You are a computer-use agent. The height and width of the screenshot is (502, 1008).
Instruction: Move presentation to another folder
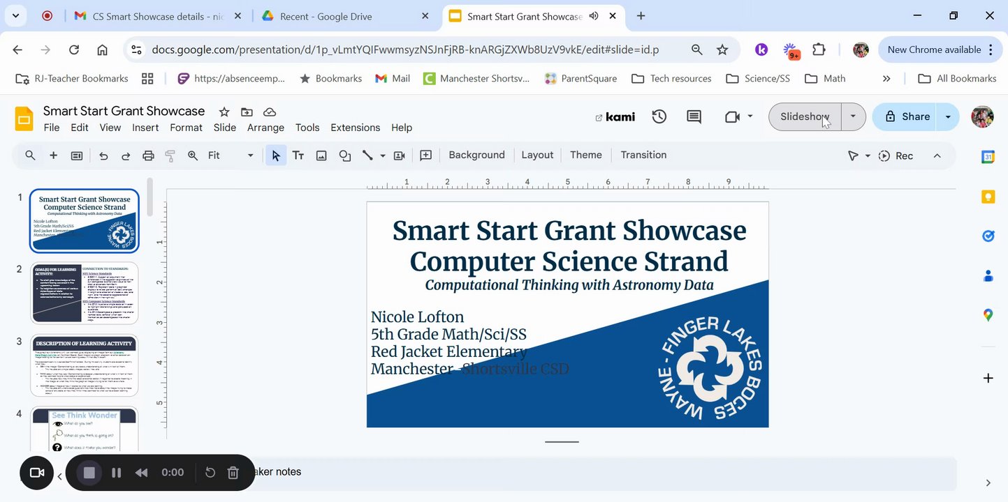click(x=247, y=112)
